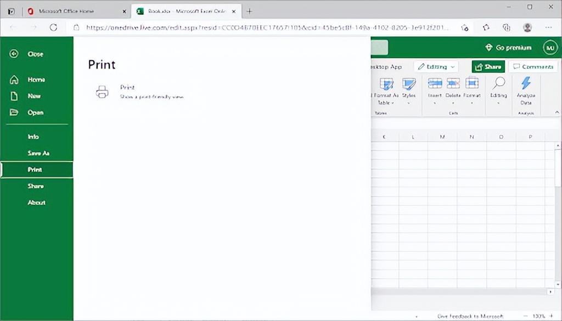Open the Editing magnifier icon

click(498, 83)
